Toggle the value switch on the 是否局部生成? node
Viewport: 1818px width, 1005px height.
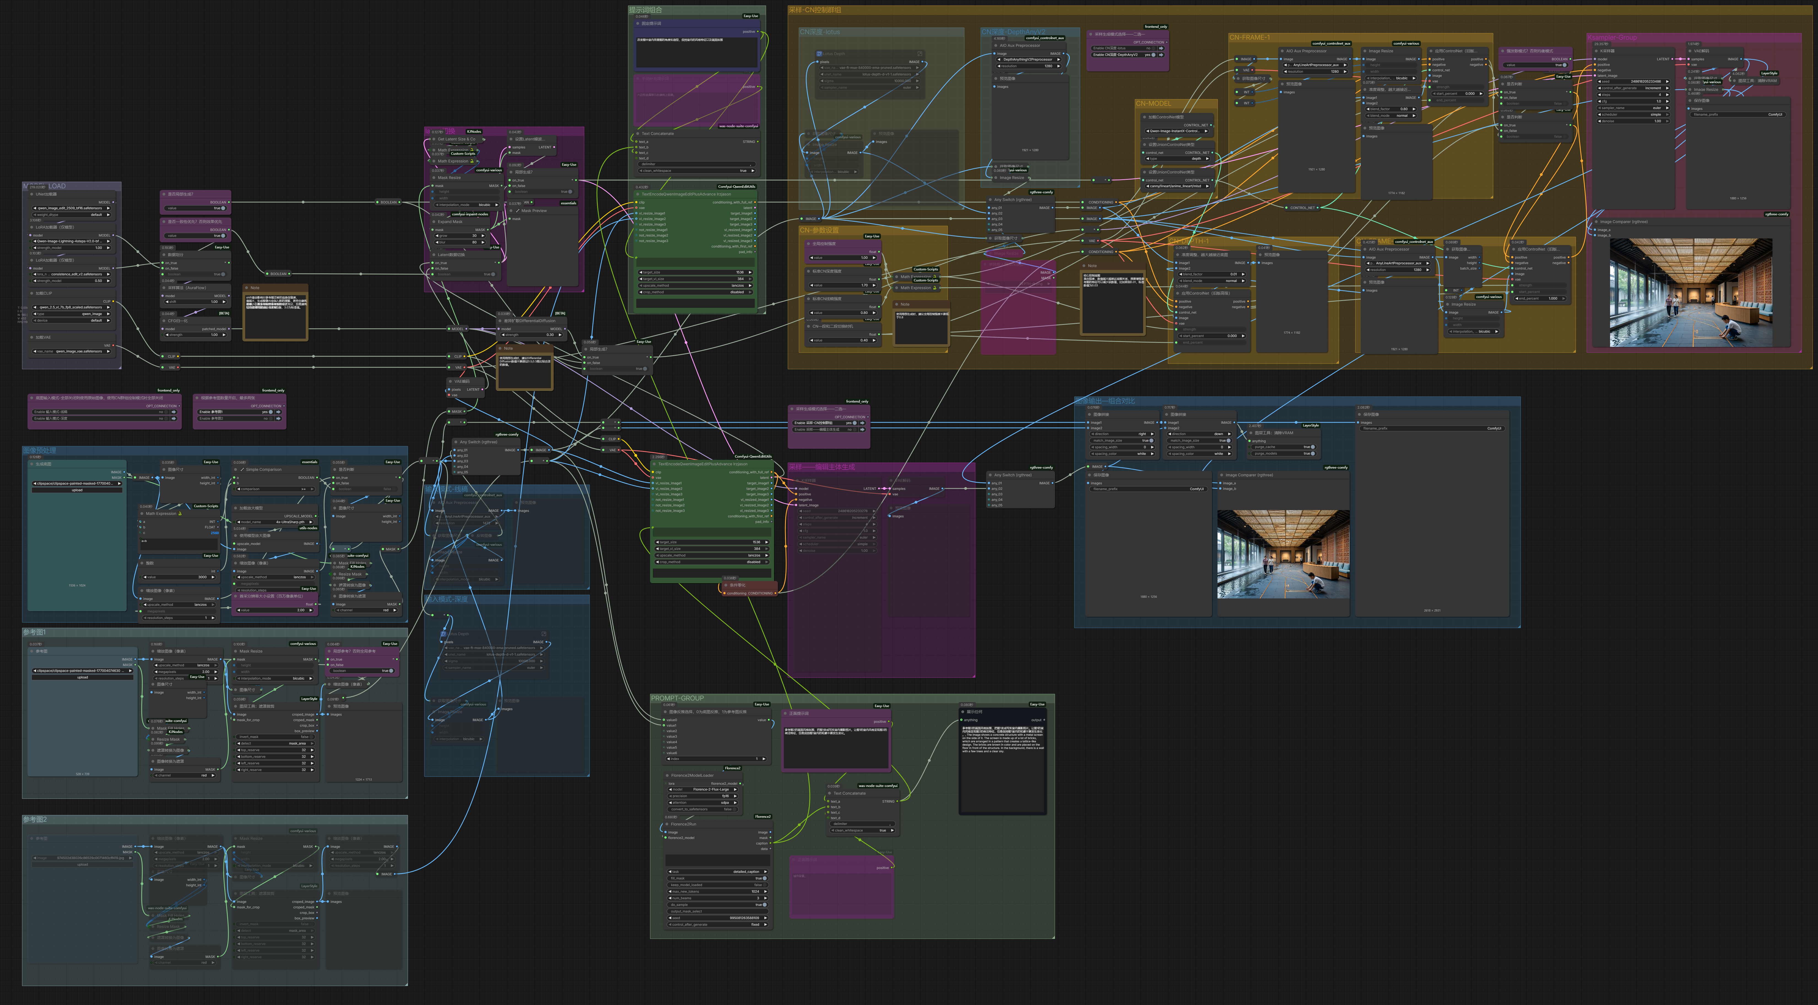point(223,208)
